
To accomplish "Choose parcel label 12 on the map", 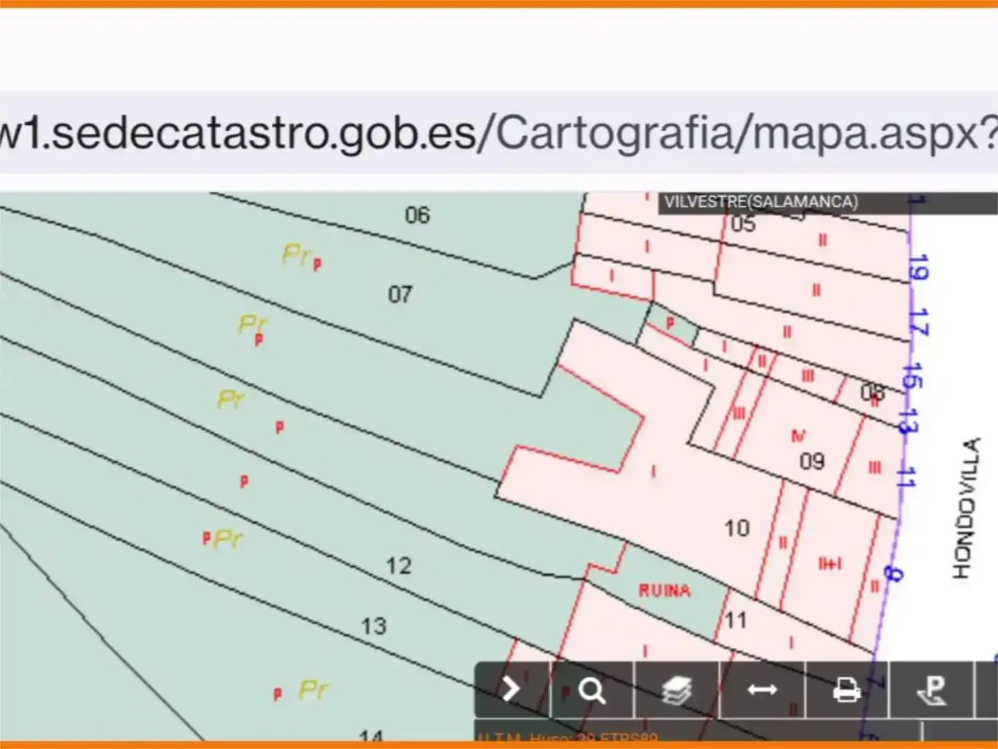I will point(399,566).
